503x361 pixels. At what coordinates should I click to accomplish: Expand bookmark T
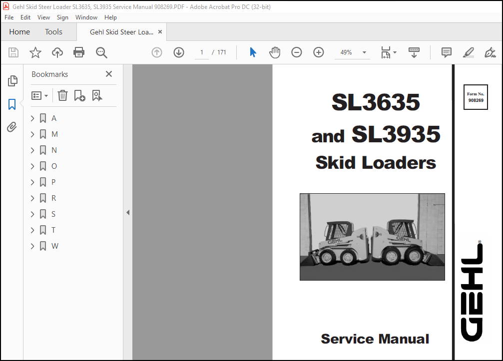32,230
